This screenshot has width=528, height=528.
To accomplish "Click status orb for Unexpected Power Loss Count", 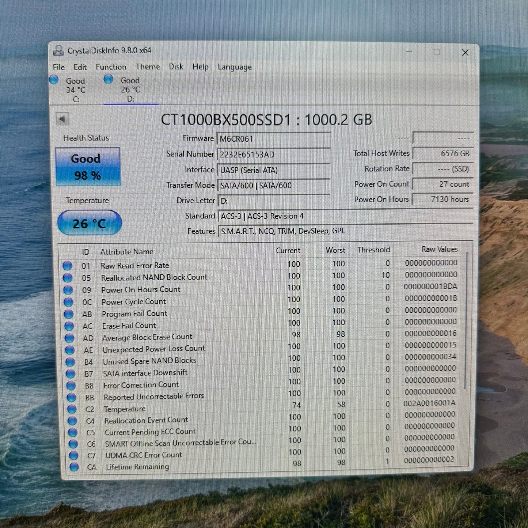I will click(x=70, y=350).
